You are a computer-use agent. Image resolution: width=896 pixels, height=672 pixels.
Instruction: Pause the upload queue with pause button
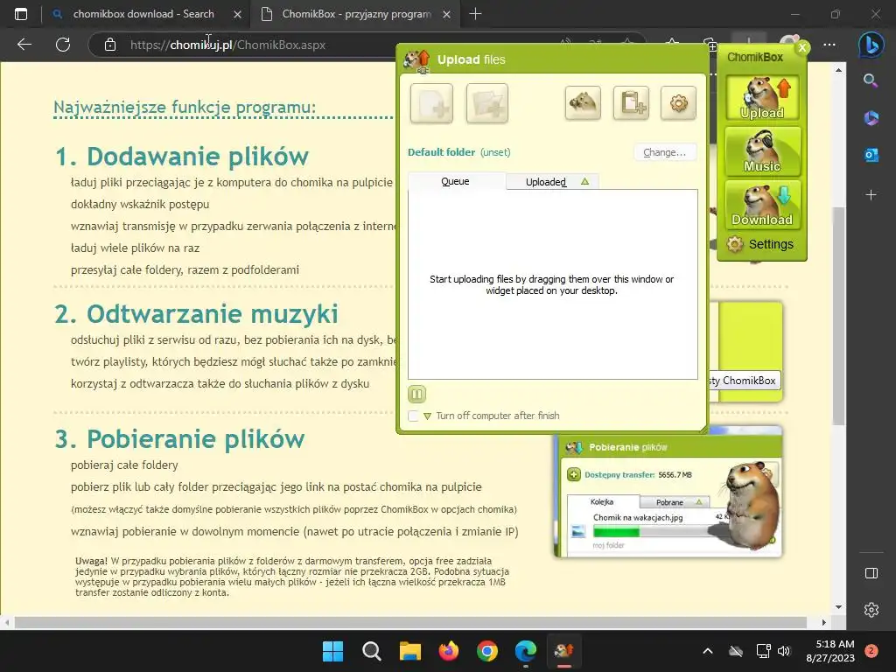(417, 394)
